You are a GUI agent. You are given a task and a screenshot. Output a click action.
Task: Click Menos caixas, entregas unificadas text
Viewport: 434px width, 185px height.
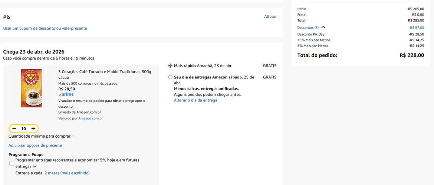[x=207, y=89]
